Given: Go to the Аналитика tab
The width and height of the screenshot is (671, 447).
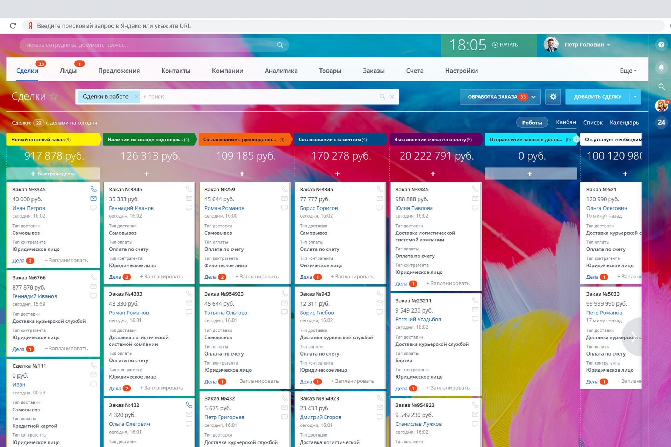Looking at the screenshot, I should pos(281,71).
